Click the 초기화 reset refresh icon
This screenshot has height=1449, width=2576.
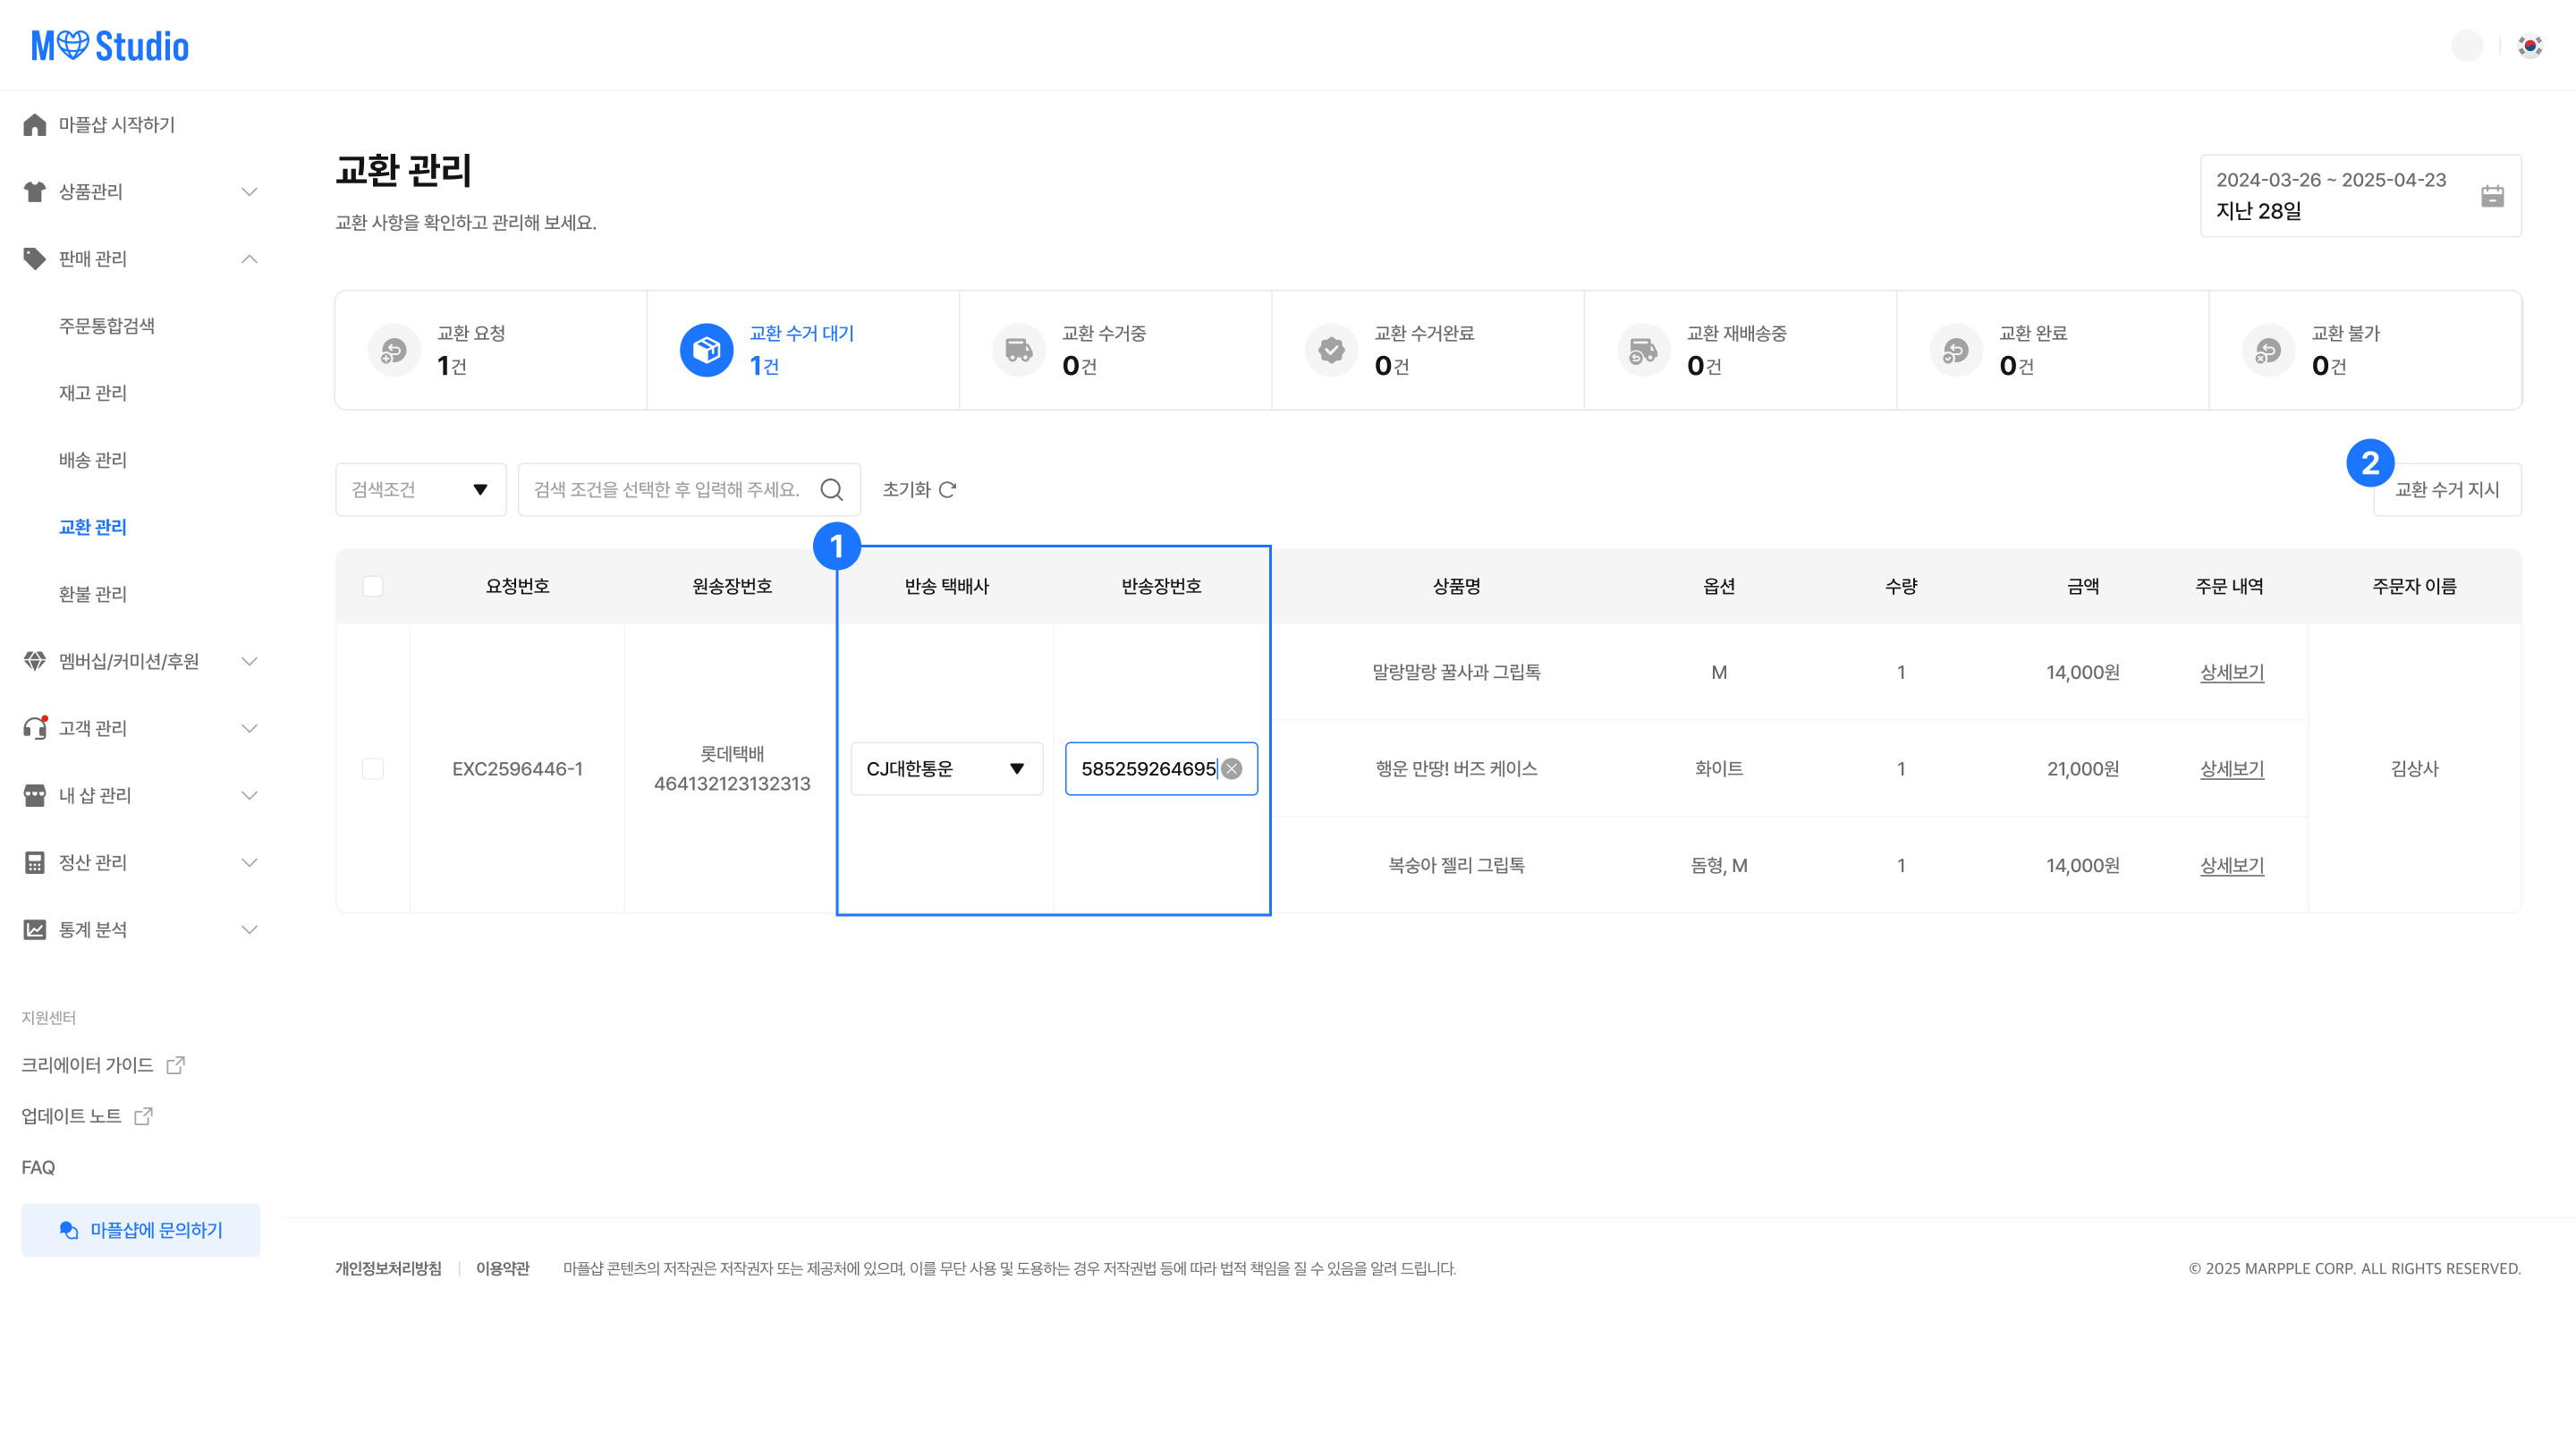pos(948,489)
